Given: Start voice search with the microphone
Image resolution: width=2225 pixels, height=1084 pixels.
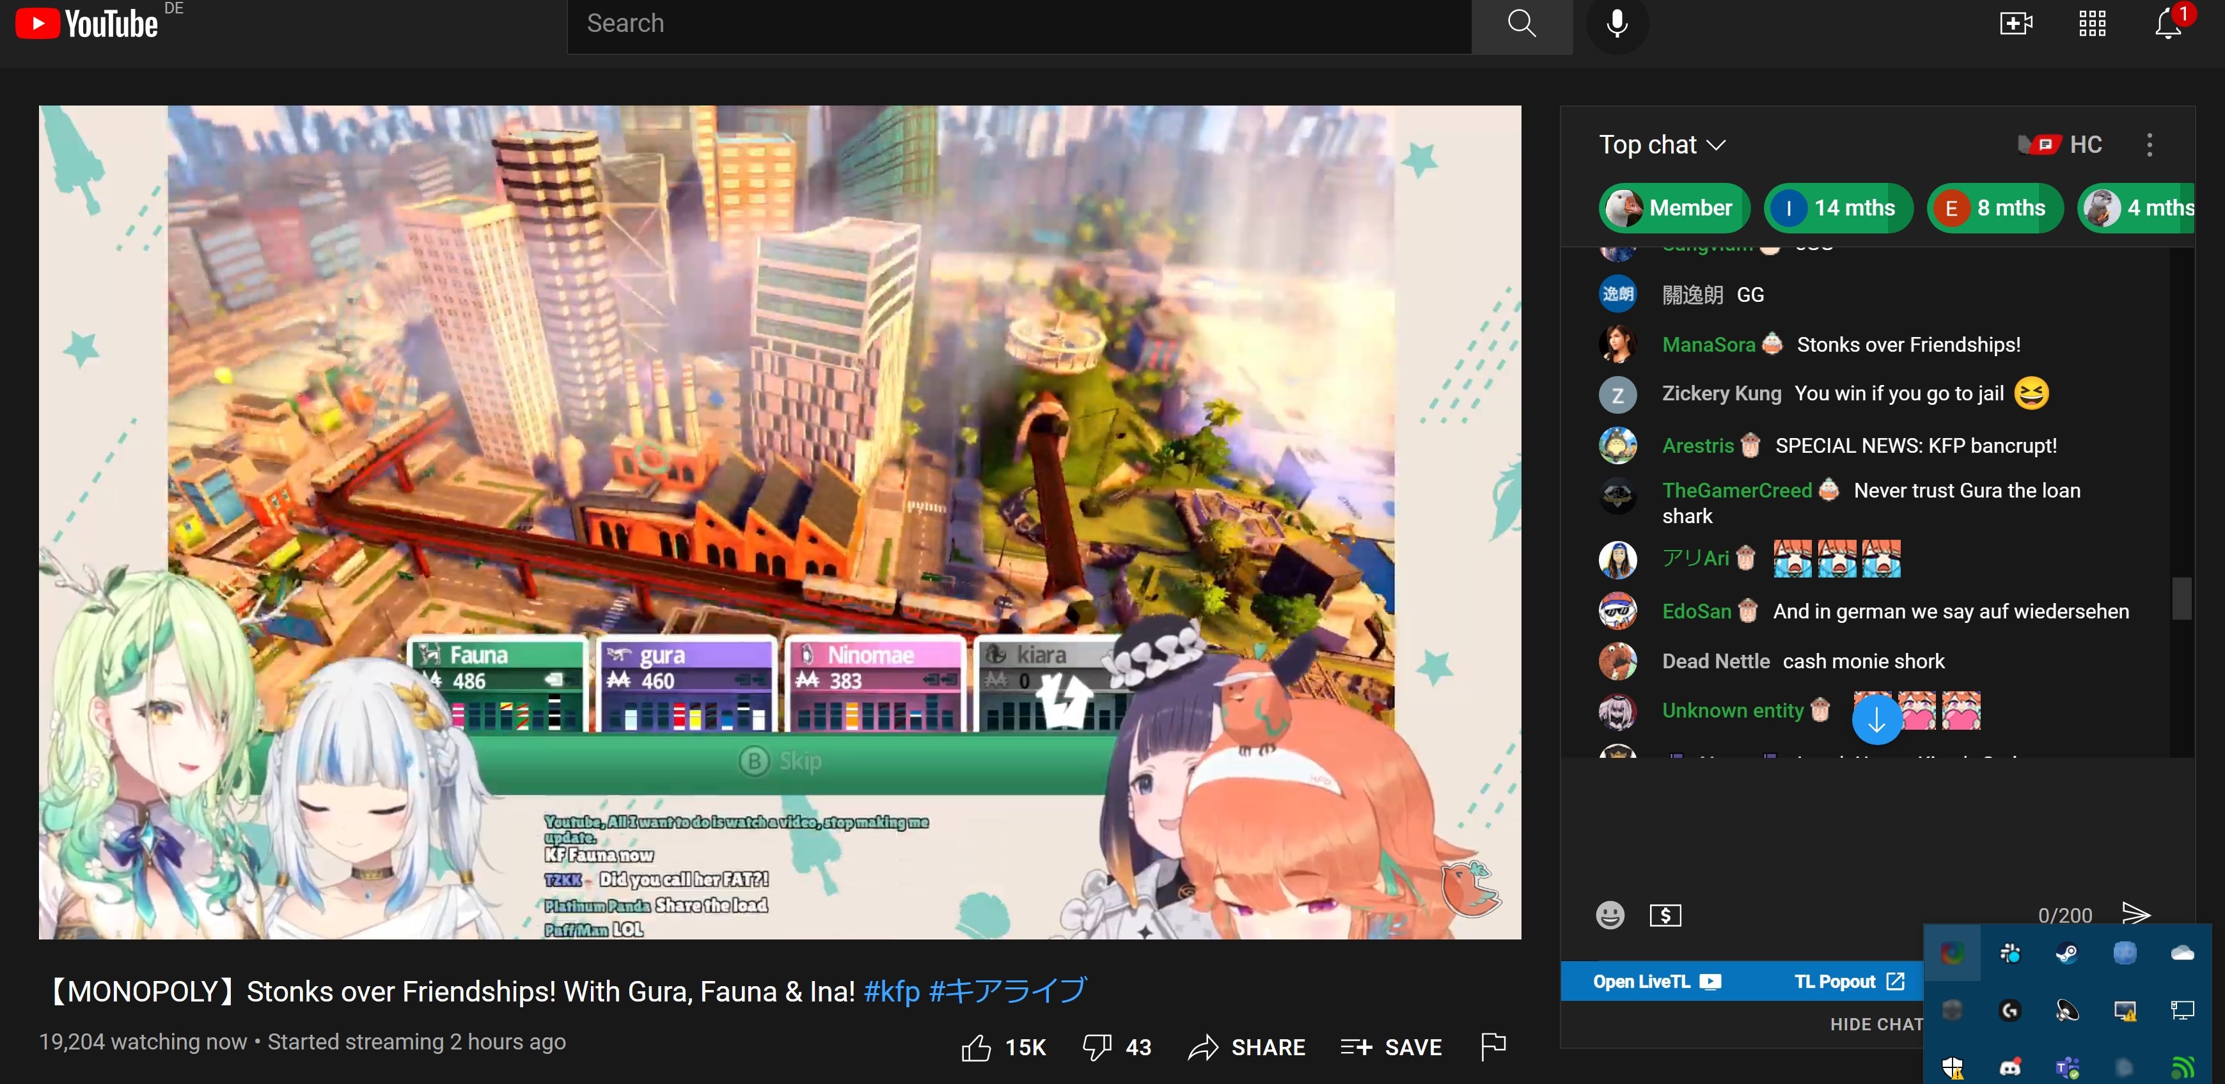Looking at the screenshot, I should coord(1617,24).
